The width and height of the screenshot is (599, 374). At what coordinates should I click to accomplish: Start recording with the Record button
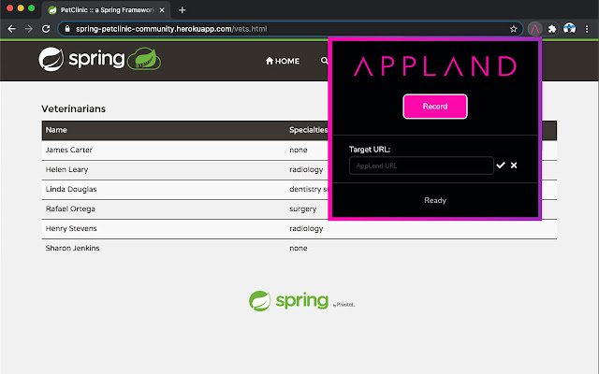(435, 107)
